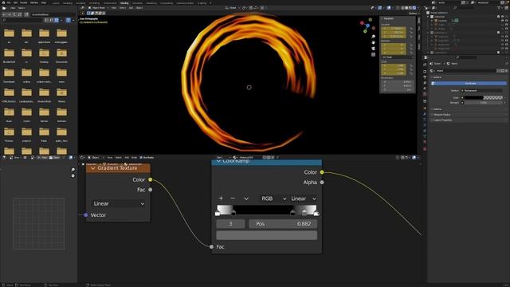The height and width of the screenshot is (287, 510).
Task: Click the viewport zoom magnifier icon
Action: [x=374, y=37]
